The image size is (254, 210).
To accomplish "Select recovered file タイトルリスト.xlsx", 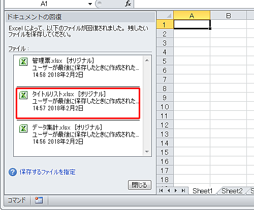I will 78,103.
